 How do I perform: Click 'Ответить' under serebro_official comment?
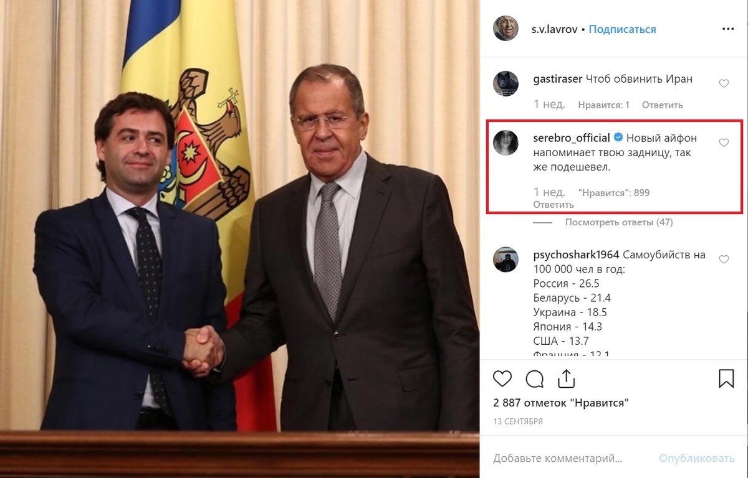pos(554,205)
